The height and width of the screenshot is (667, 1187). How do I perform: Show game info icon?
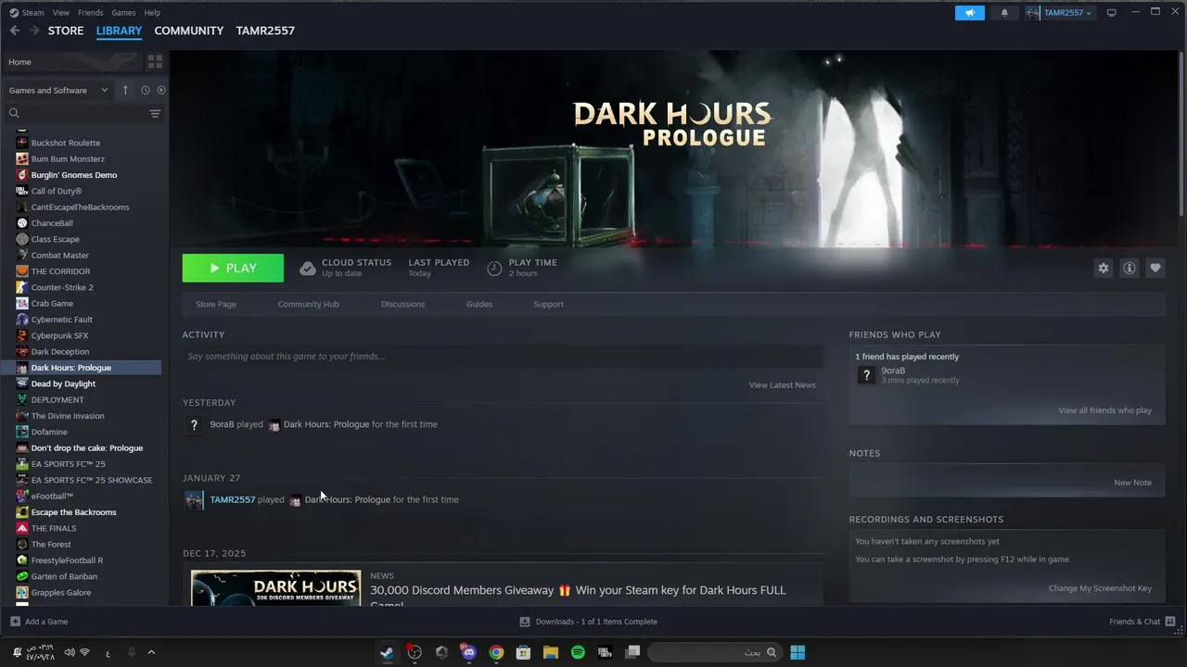(1130, 268)
